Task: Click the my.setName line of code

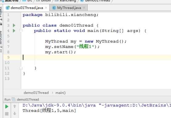Action: point(72,47)
